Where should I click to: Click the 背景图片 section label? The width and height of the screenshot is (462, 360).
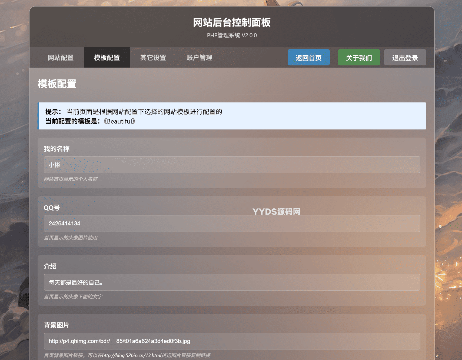56,325
